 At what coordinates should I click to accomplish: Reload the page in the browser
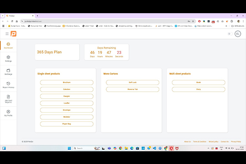tap(12, 21)
